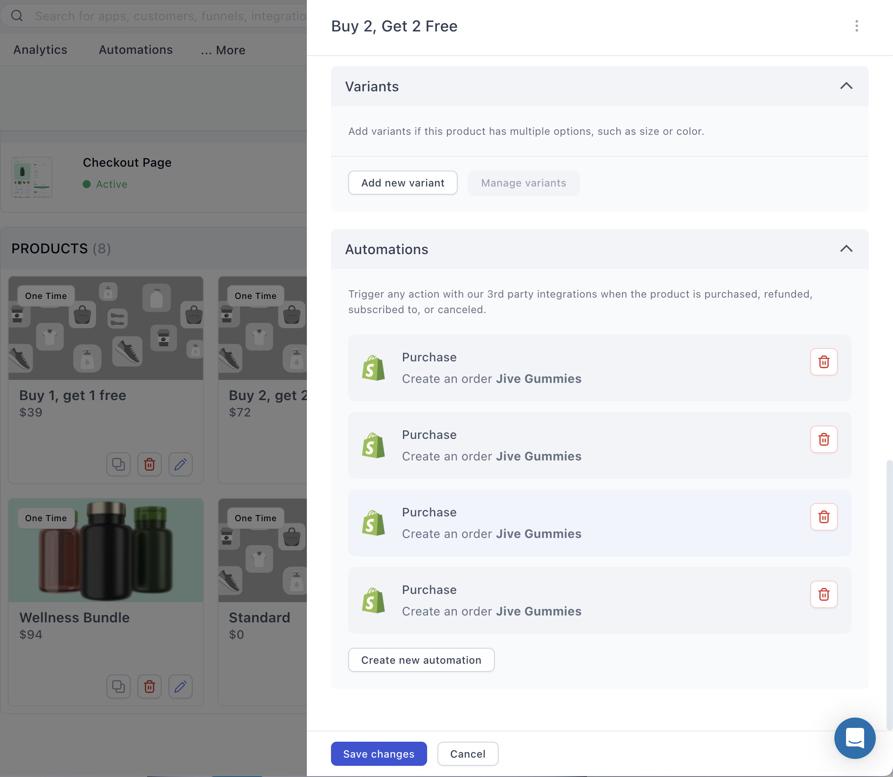Screen dimensions: 893x777
Task: Click the panel's vertical scrollbar
Action: click(889, 594)
